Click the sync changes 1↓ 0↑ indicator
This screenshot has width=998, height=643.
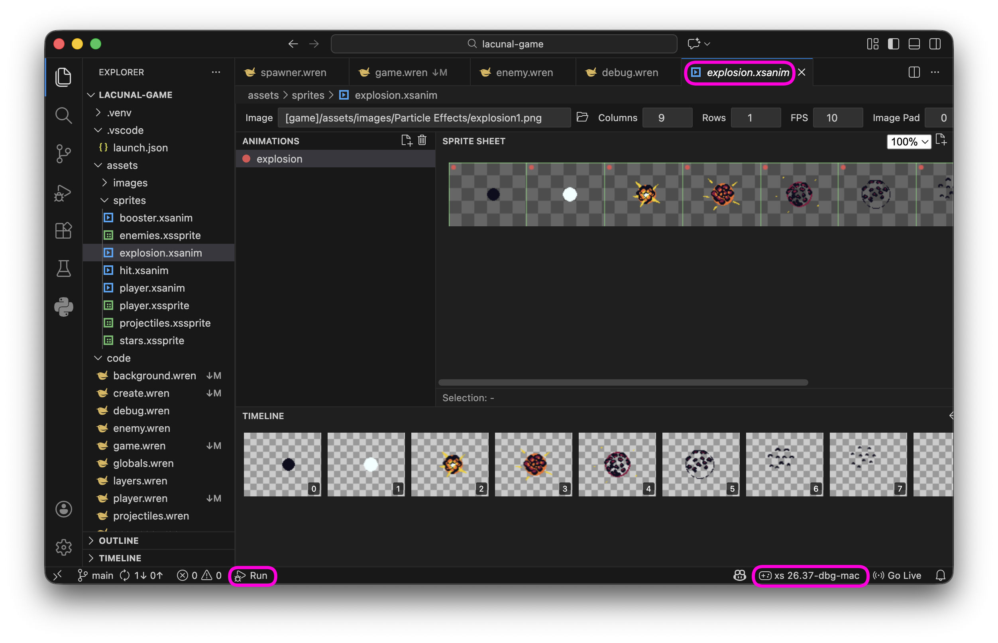pyautogui.click(x=141, y=576)
